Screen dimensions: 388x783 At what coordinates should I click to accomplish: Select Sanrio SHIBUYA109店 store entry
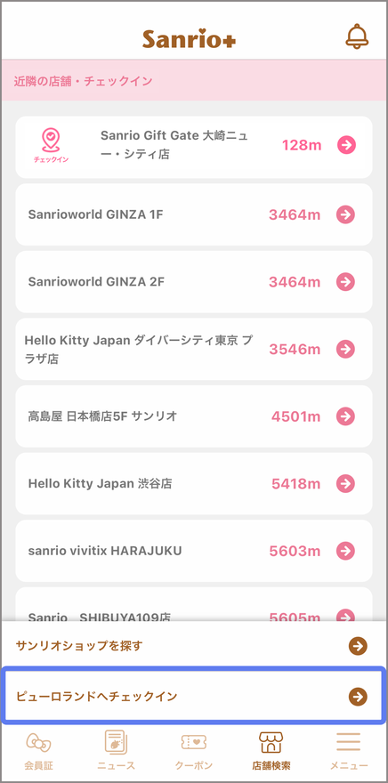coord(194,605)
